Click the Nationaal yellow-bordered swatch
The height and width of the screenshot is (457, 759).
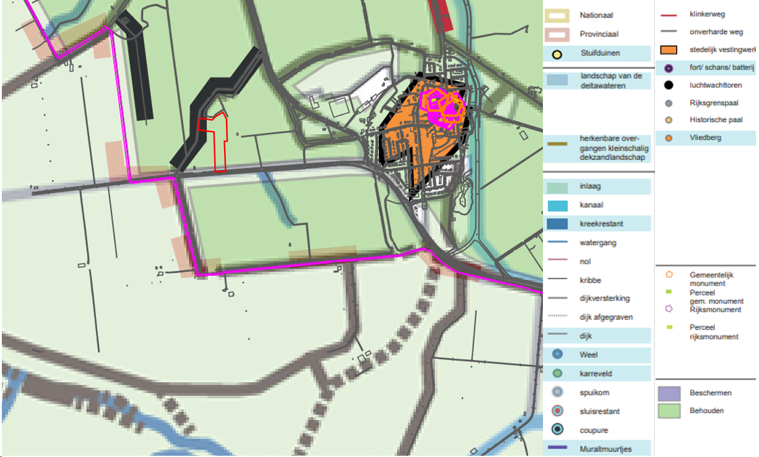click(557, 15)
